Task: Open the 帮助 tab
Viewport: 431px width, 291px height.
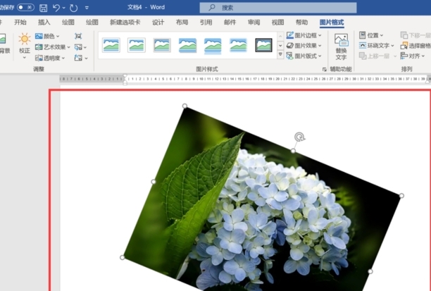Action: [301, 23]
